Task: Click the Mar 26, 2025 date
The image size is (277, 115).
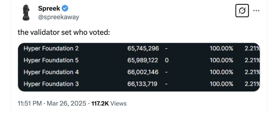Action: coord(66,103)
